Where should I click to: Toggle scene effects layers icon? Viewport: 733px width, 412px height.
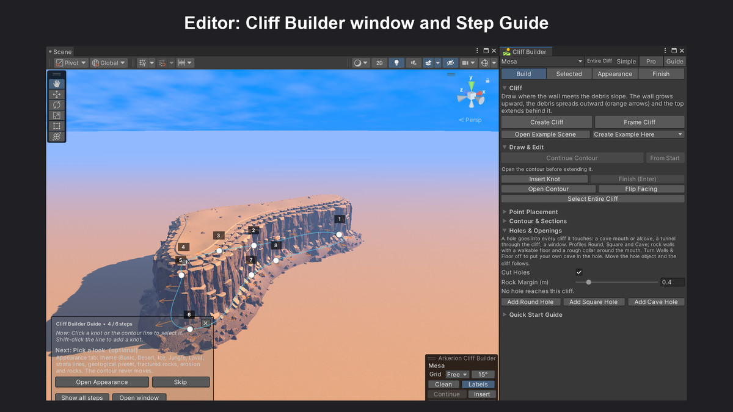coord(428,63)
